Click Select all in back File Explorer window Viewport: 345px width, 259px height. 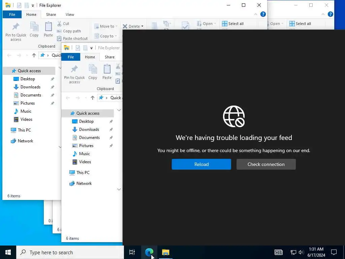(233, 24)
